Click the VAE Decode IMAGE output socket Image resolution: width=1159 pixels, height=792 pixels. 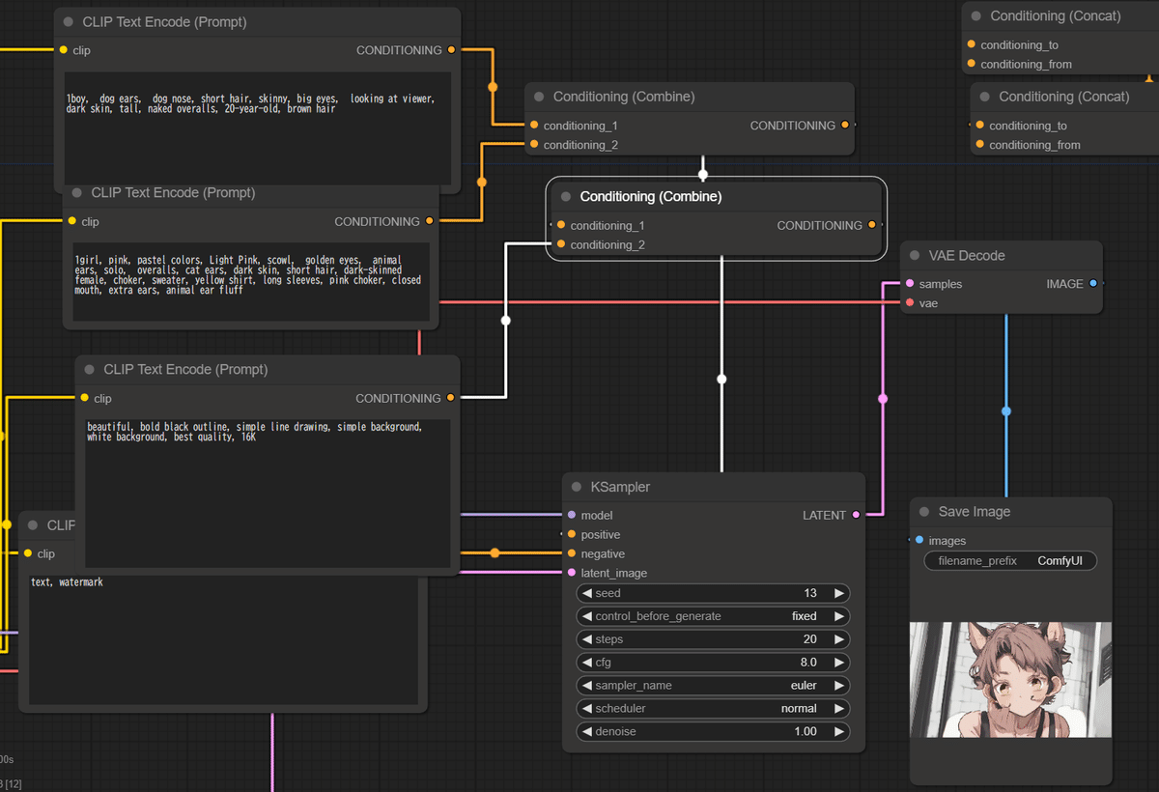1092,284
